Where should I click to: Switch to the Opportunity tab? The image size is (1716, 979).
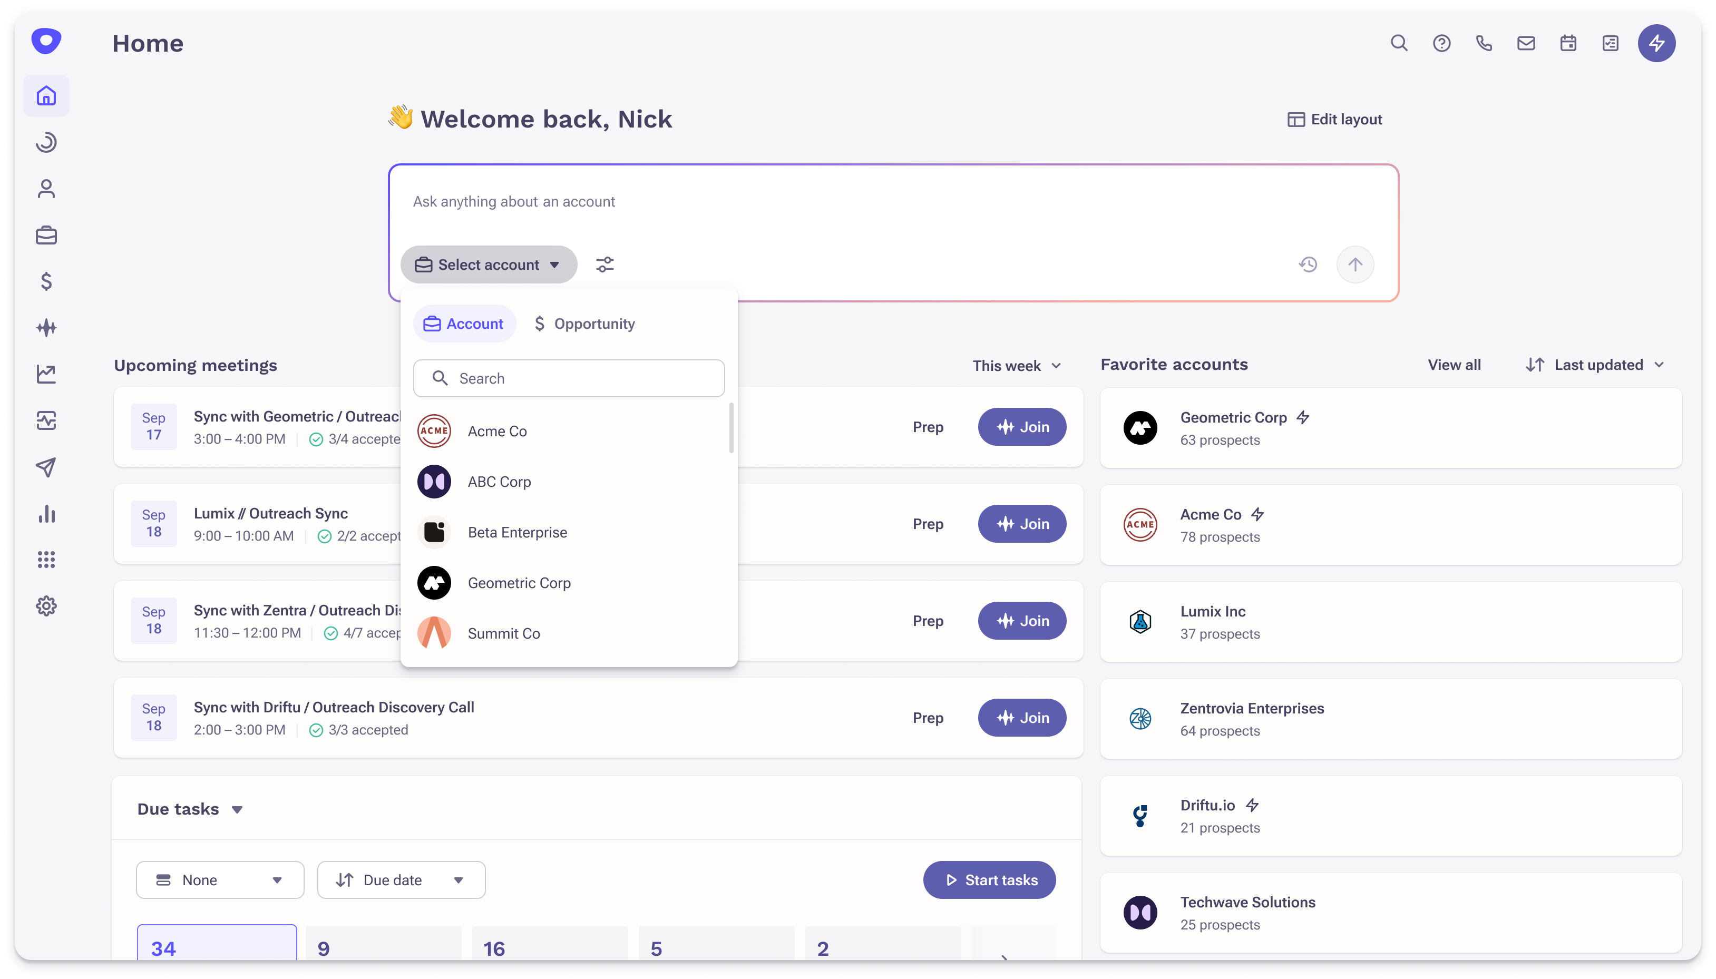(x=584, y=324)
